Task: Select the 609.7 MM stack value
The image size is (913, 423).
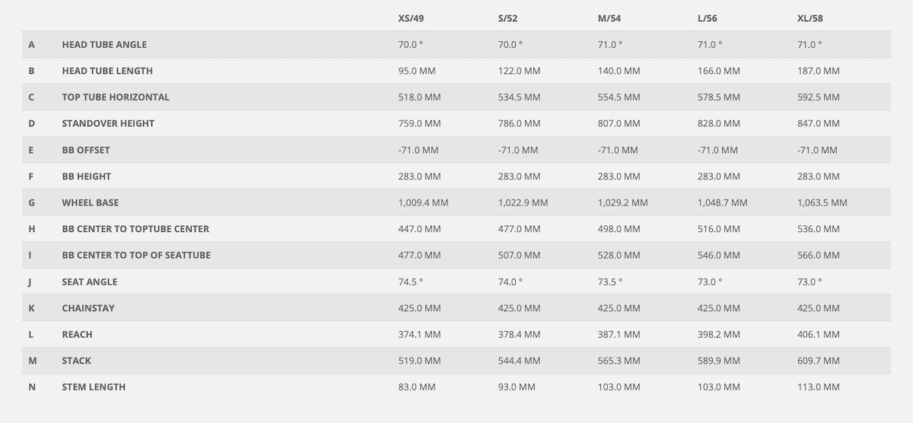Action: click(819, 361)
